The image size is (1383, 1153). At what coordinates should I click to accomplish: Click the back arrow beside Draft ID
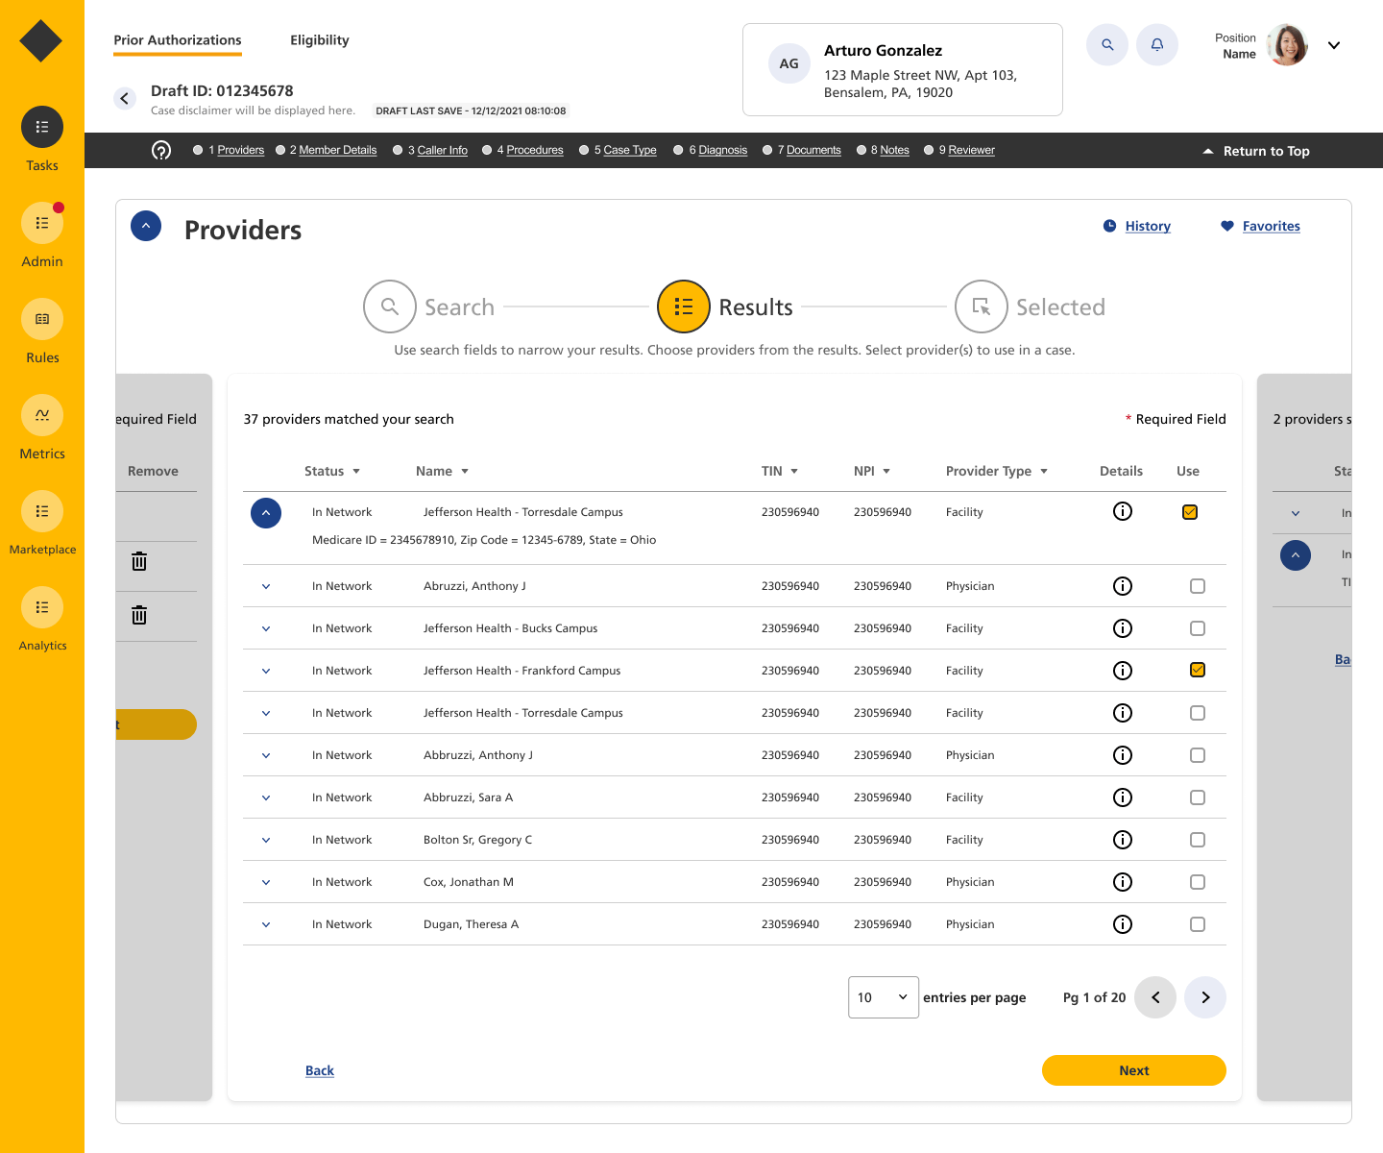click(x=125, y=99)
